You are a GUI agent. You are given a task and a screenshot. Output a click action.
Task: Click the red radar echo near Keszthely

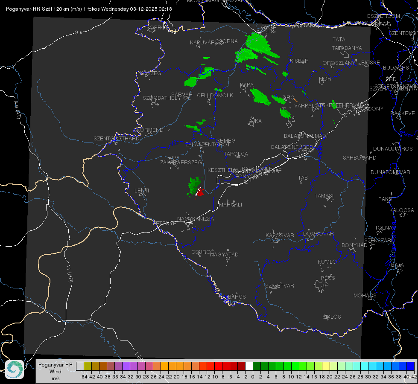coord(199,192)
